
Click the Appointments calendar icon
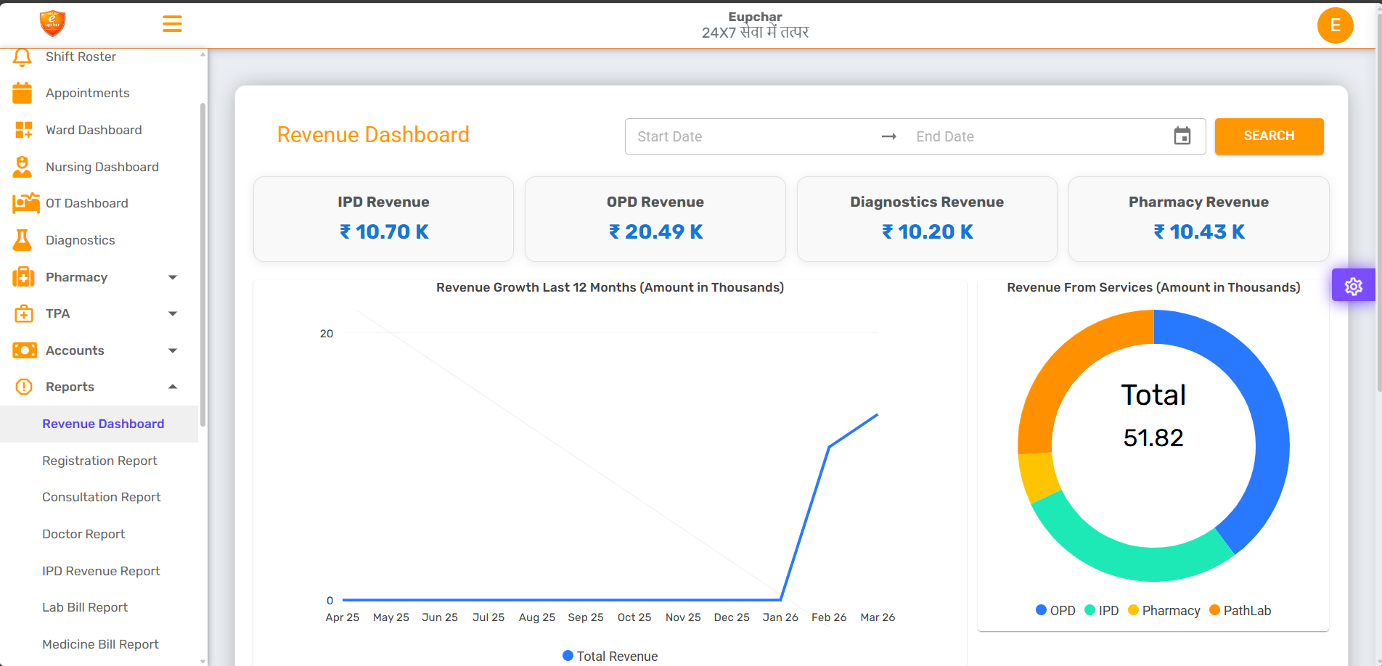(23, 93)
